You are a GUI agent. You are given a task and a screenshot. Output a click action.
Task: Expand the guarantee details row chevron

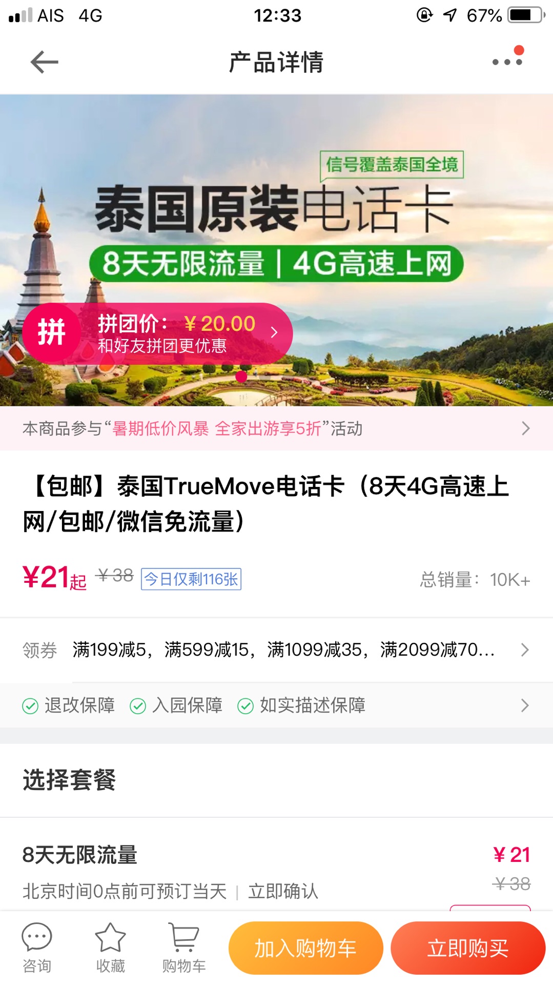click(525, 705)
